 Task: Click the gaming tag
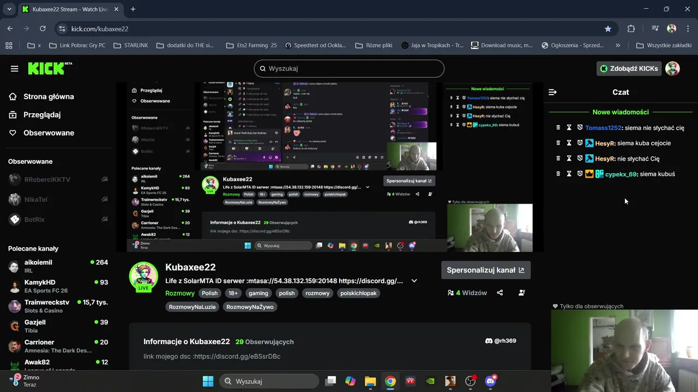pos(258,293)
